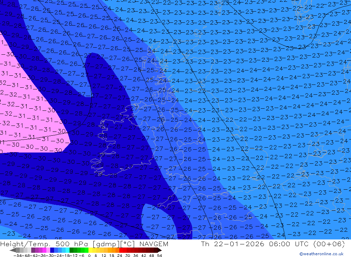351x257 pixels.
Task: Pick the dark purple swatch above -42
Action: pos(33,250)
